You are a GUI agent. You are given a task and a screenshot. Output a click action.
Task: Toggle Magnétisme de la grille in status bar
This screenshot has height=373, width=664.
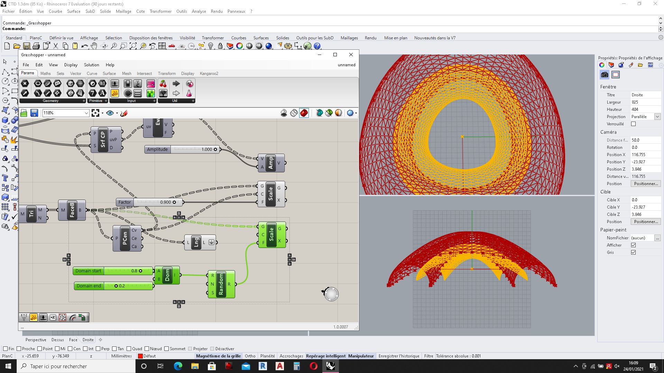point(218,356)
